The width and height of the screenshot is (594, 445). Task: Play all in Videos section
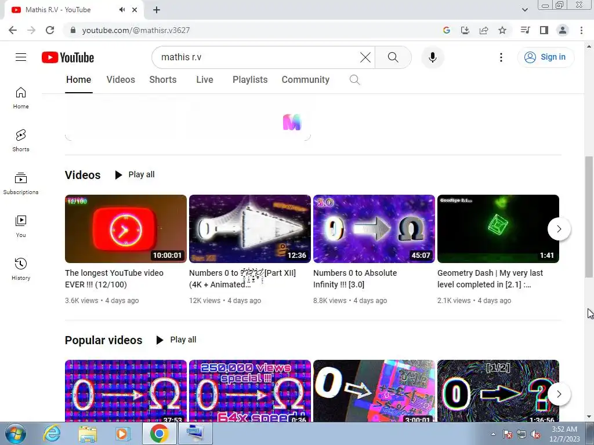coord(135,175)
